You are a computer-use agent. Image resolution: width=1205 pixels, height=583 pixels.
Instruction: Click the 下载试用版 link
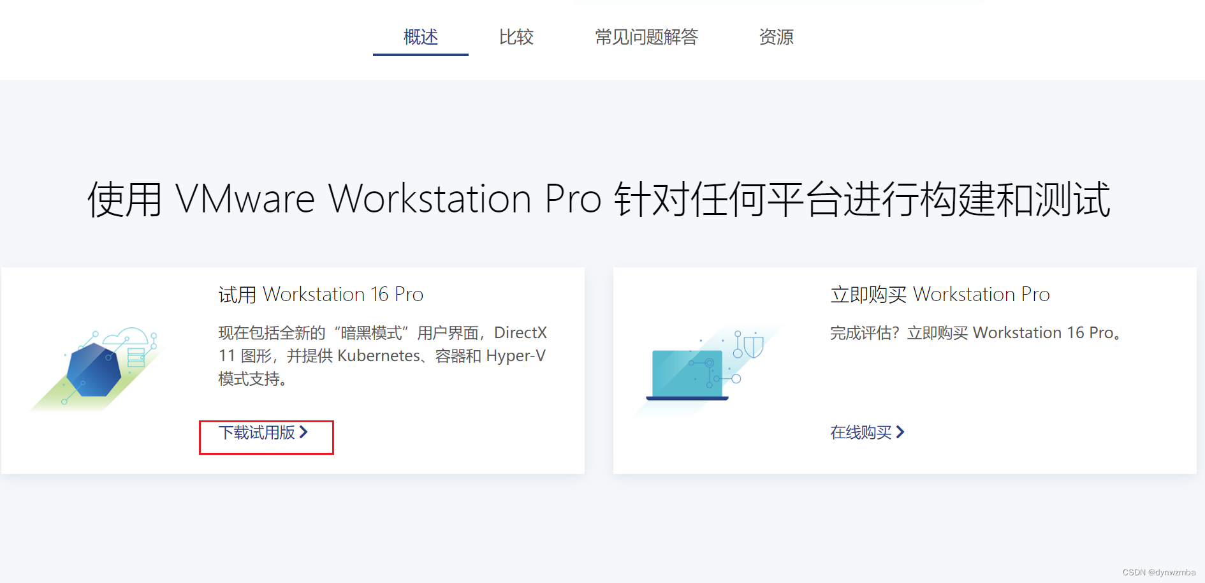tap(263, 432)
